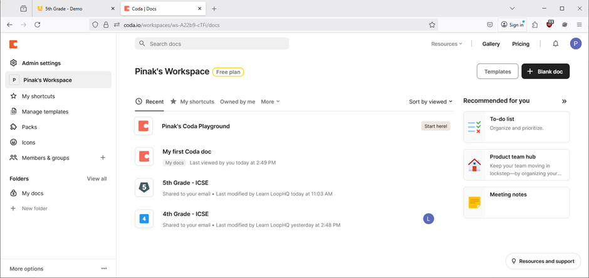The image size is (589, 278).
Task: Open Admin settings gear icon
Action: tap(14, 63)
